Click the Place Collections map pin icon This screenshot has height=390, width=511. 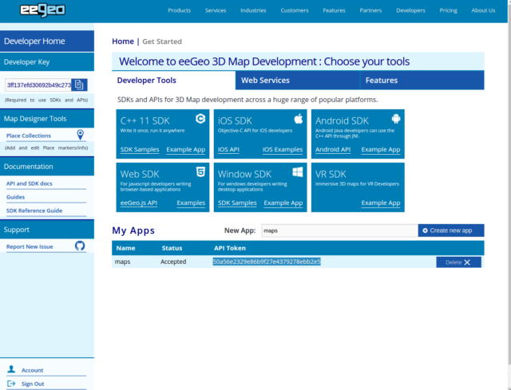pyautogui.click(x=80, y=135)
